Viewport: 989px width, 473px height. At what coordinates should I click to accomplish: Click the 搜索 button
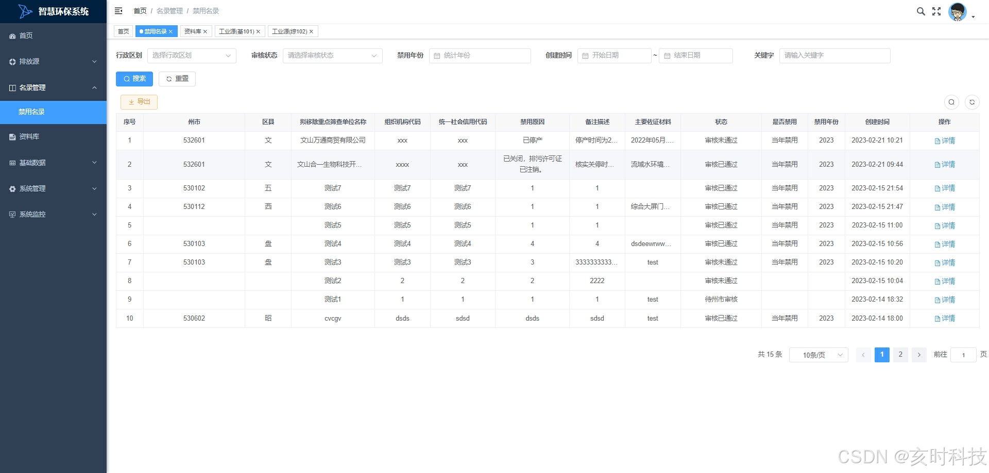click(x=134, y=79)
